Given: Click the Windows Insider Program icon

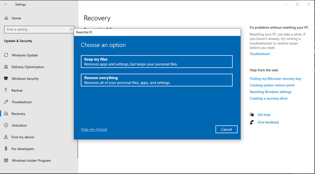Looking at the screenshot, I should coord(6,160).
